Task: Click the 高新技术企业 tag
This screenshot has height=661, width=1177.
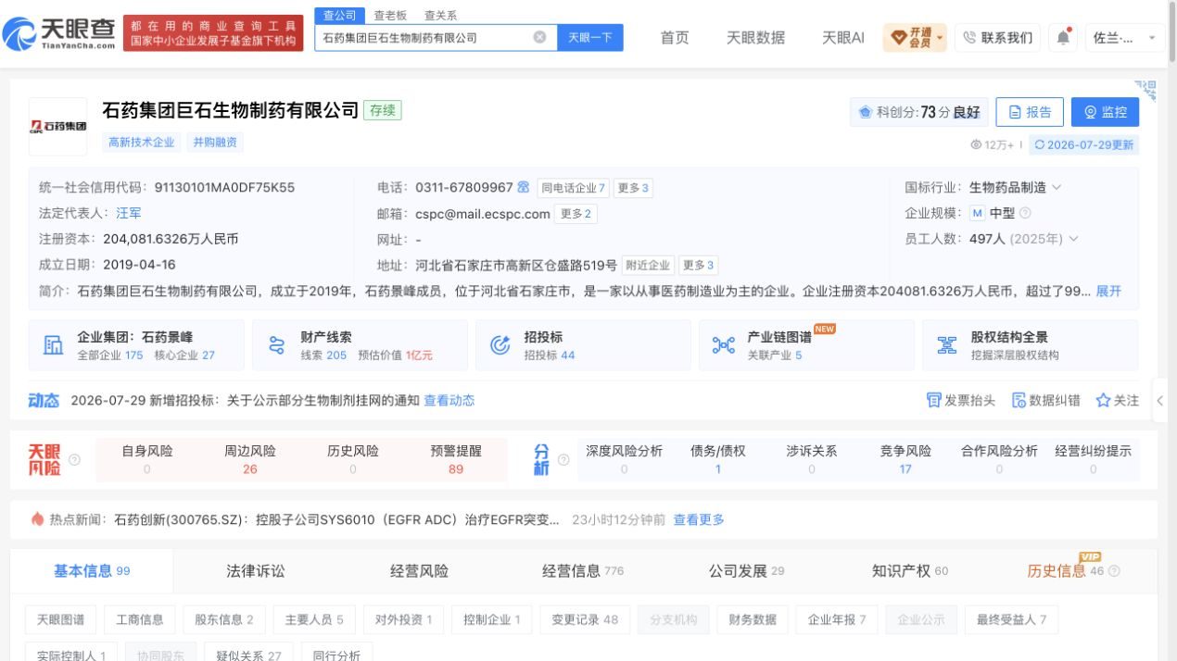Action: 142,143
